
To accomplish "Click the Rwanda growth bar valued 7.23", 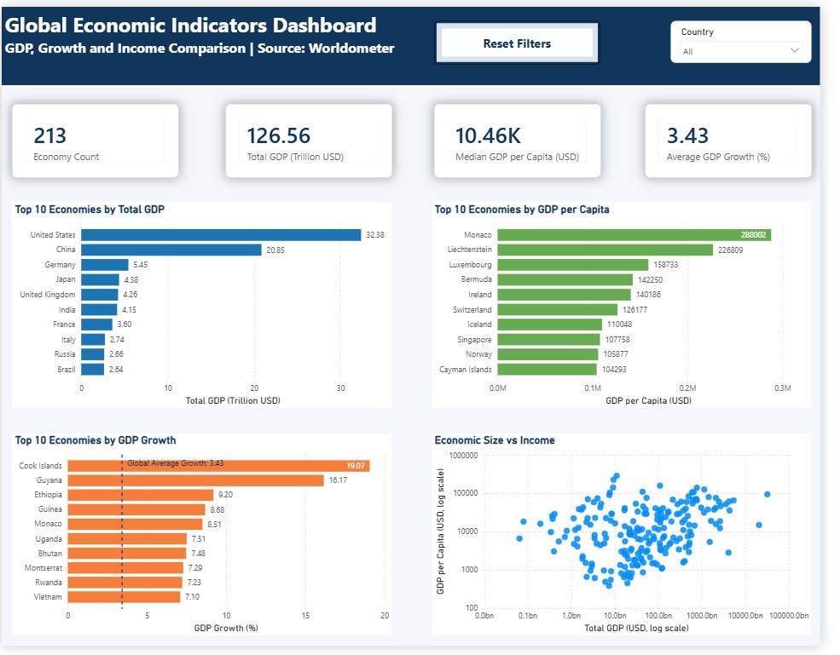I will click(x=125, y=583).
